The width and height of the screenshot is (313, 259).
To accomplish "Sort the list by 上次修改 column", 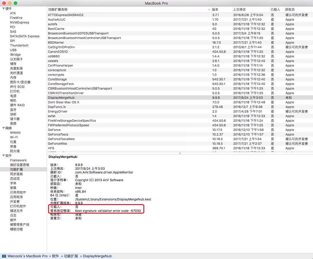I will coord(239,10).
